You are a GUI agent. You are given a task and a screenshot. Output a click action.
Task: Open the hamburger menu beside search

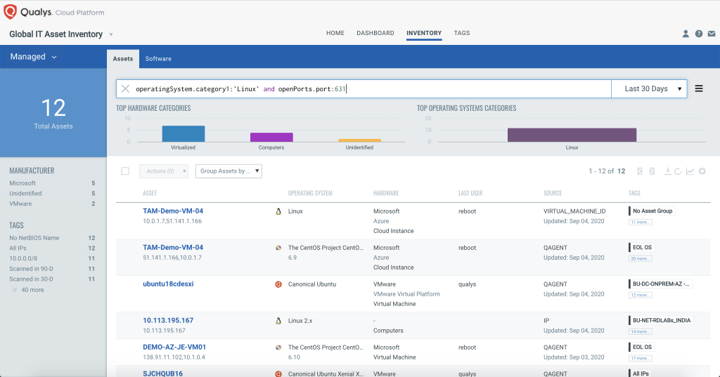click(x=699, y=89)
